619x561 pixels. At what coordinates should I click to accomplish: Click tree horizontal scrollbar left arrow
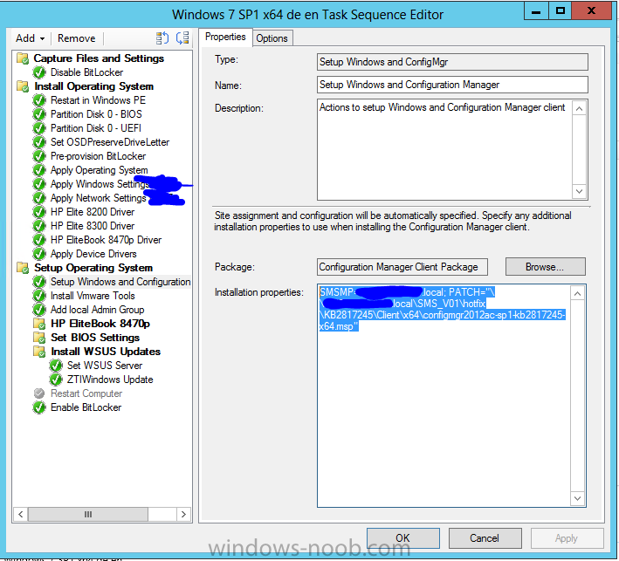21,514
